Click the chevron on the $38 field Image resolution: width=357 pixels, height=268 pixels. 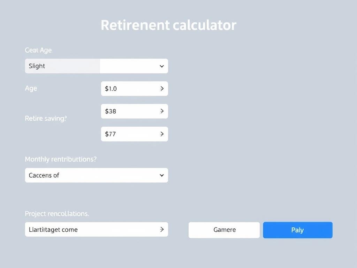click(x=161, y=111)
